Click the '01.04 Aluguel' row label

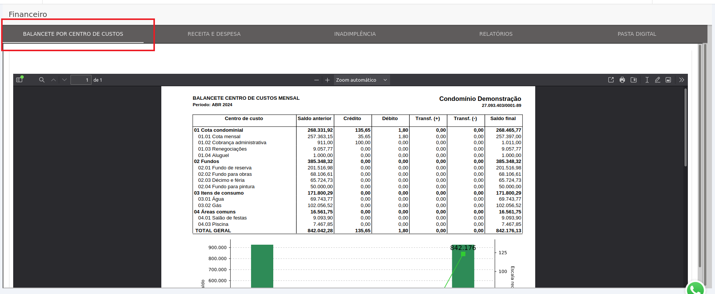(213, 155)
